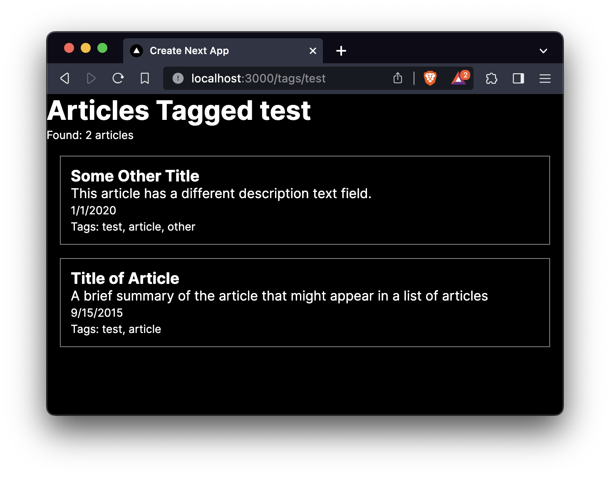
Task: Click the browser forward arrow
Action: [91, 78]
